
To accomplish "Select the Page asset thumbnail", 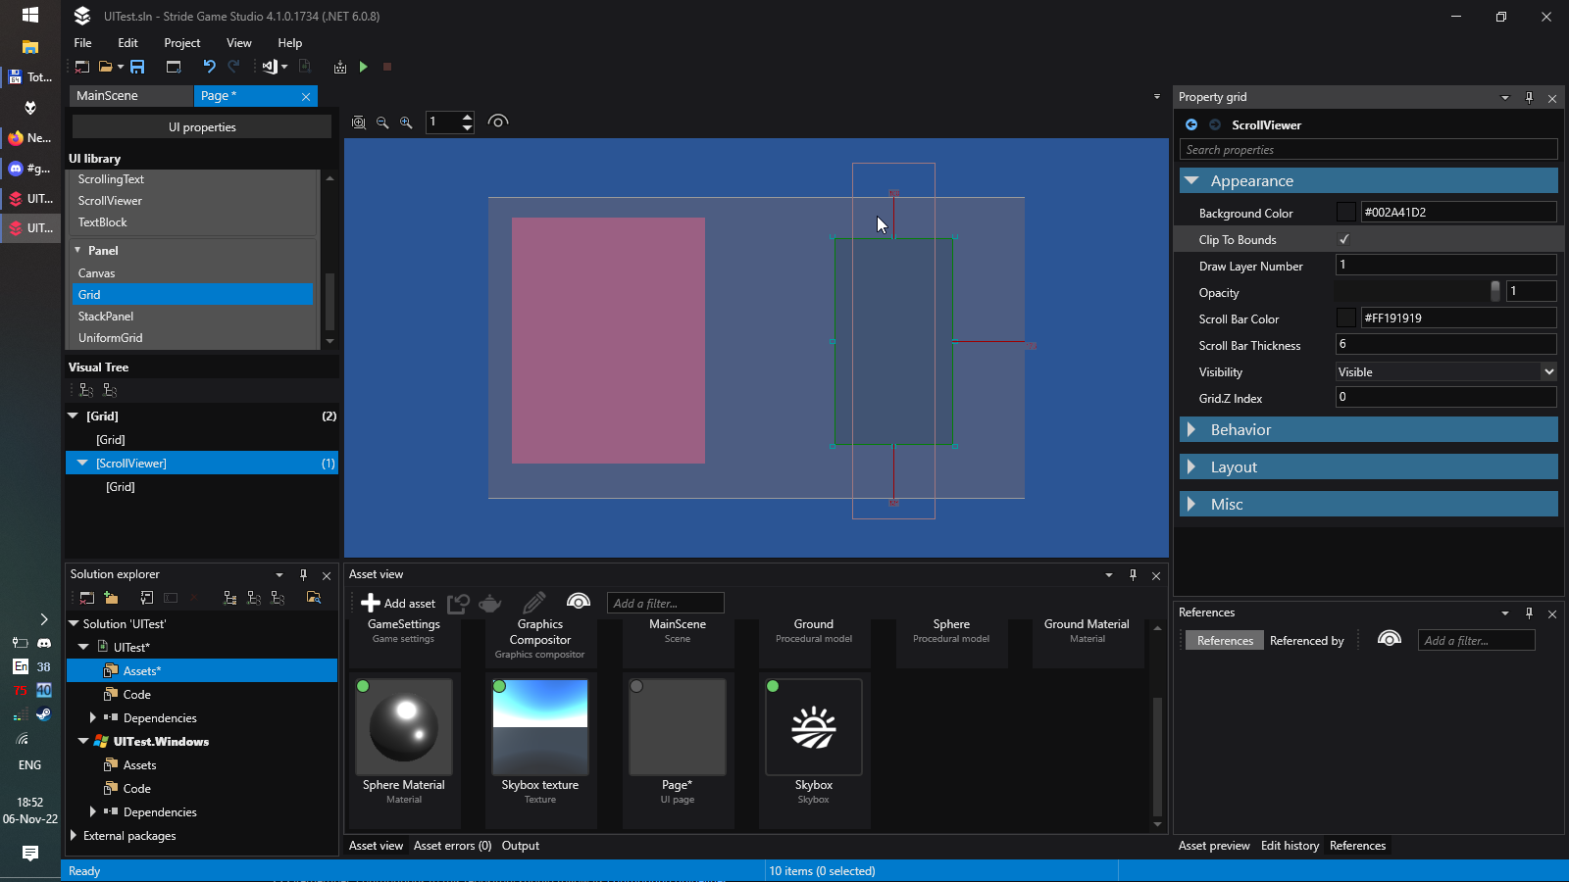I will [x=677, y=727].
